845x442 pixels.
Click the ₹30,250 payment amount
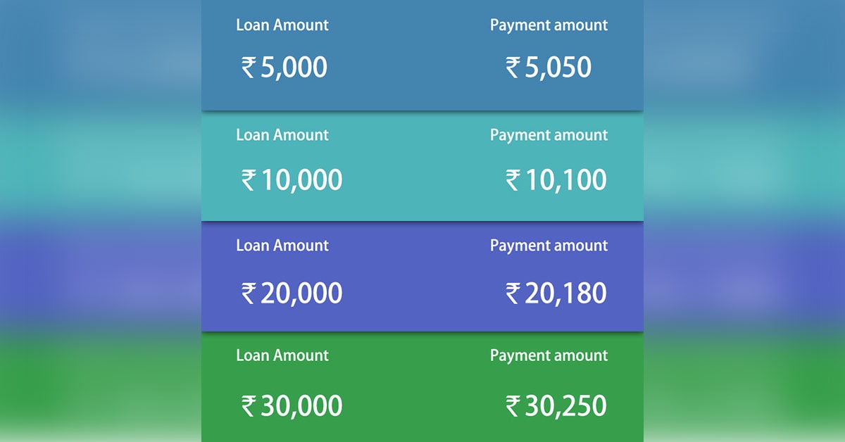[556, 405]
